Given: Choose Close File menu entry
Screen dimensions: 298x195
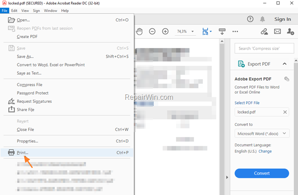Looking at the screenshot, I should point(67,129).
